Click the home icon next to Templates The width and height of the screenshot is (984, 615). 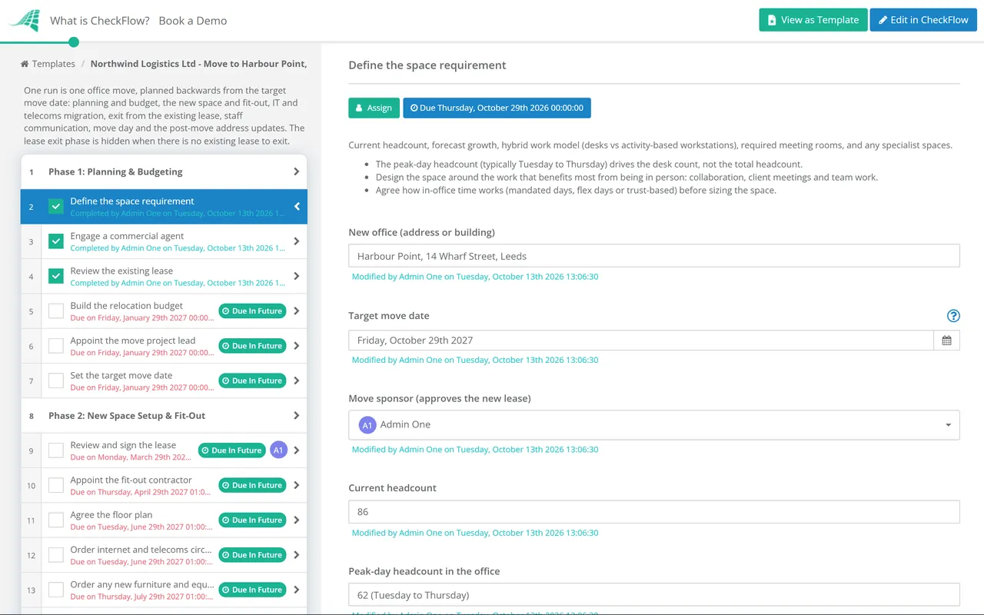pyautogui.click(x=25, y=64)
